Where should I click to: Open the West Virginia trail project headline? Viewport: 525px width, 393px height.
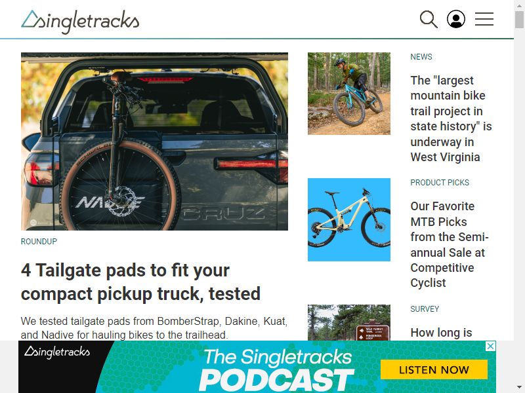[451, 119]
